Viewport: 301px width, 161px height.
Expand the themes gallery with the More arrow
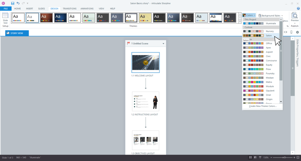pyautogui.click(x=240, y=22)
